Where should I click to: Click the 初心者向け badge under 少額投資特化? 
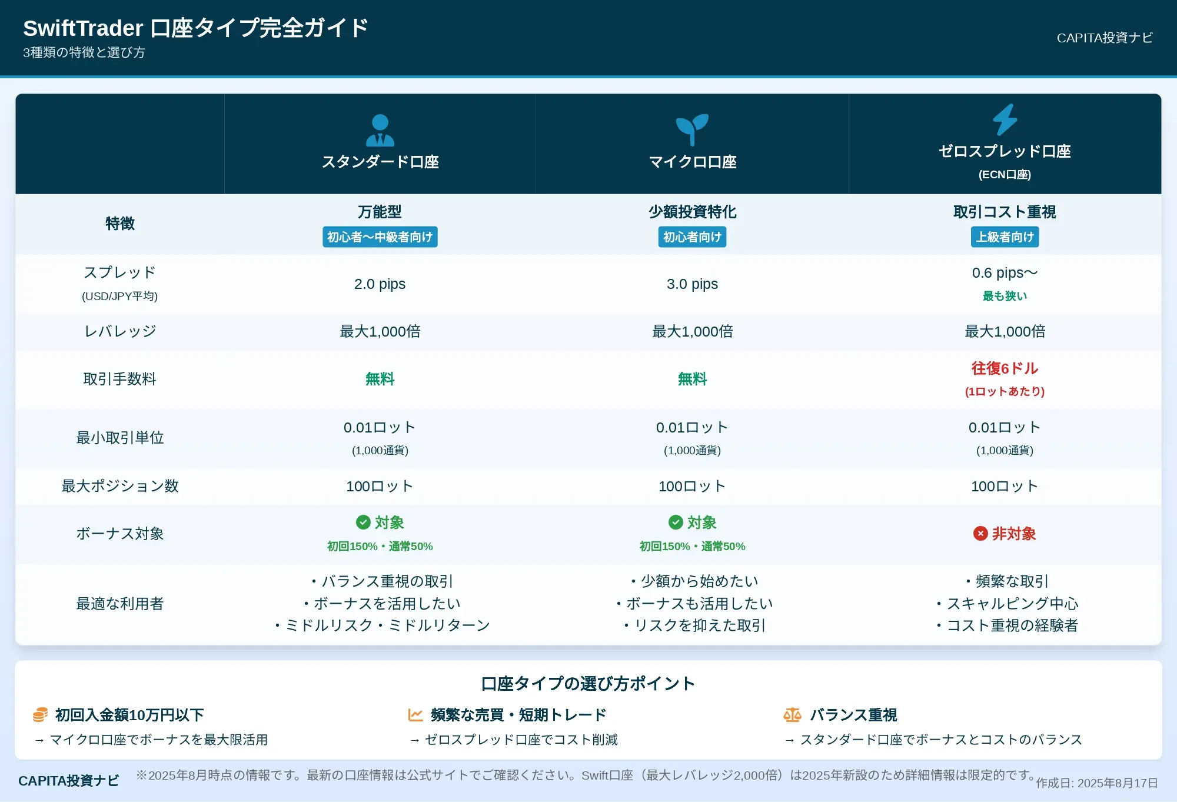coord(692,237)
